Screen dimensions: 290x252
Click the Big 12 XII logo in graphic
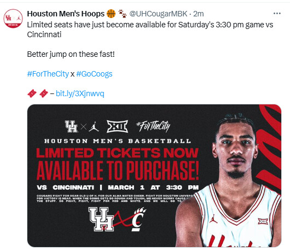(117, 126)
